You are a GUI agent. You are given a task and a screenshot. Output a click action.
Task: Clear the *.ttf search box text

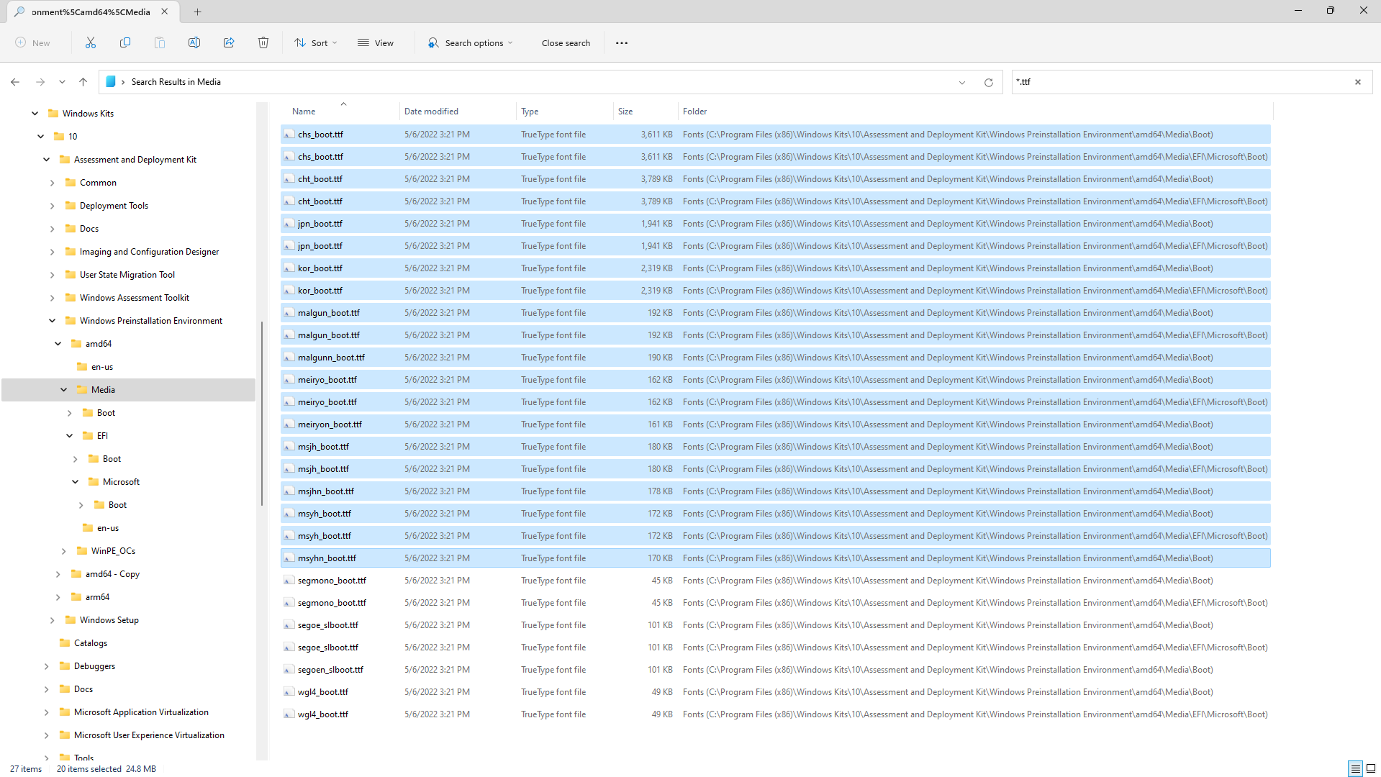(x=1358, y=82)
